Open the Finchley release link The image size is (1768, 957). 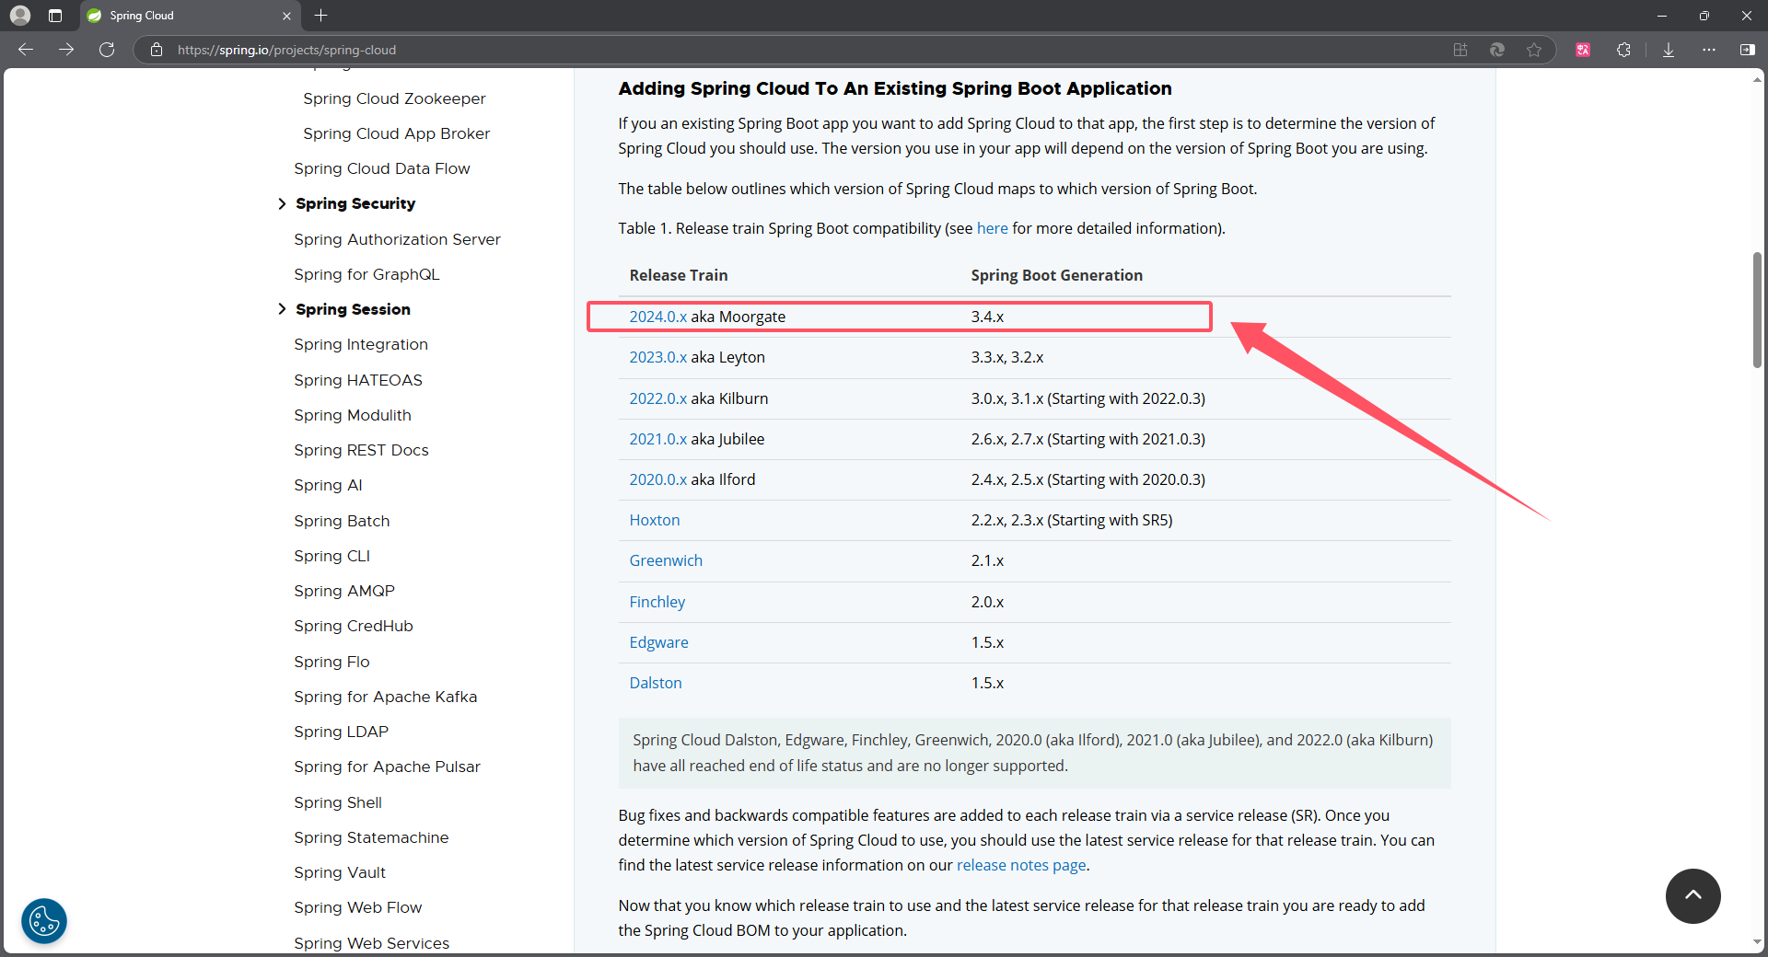point(657,602)
